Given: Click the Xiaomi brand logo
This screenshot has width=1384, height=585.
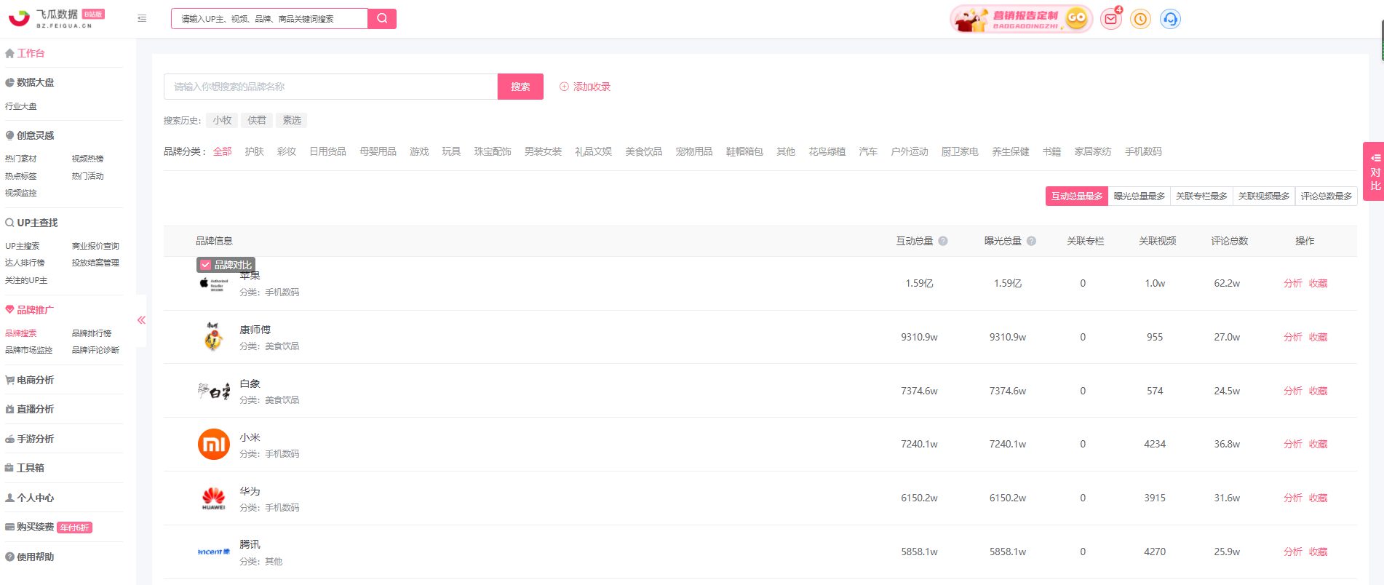Looking at the screenshot, I should click(x=213, y=445).
